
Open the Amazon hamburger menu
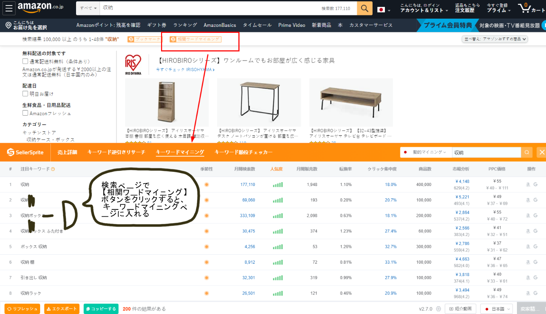pyautogui.click(x=9, y=9)
